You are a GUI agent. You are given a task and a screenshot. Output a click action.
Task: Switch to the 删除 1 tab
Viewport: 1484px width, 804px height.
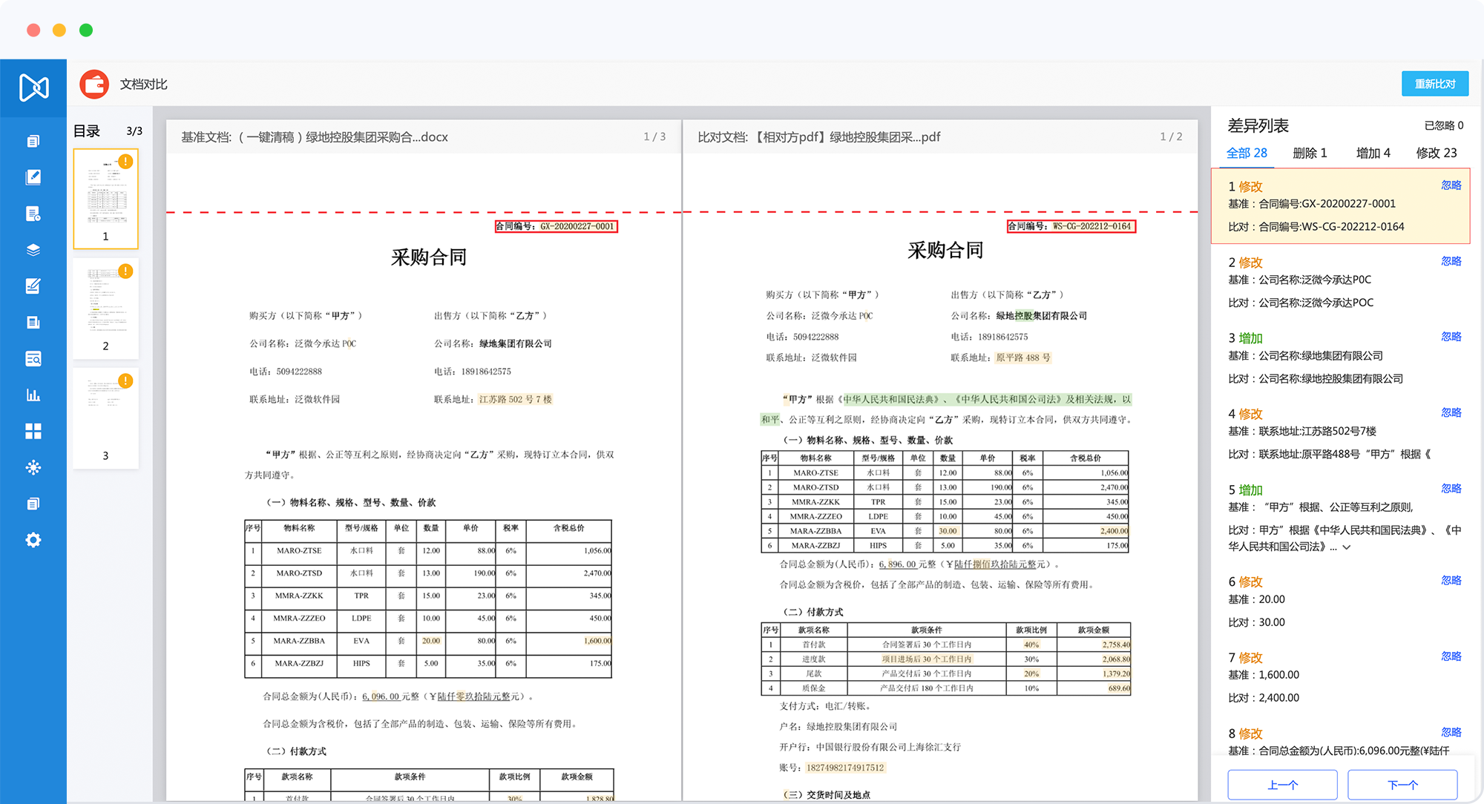point(1310,153)
